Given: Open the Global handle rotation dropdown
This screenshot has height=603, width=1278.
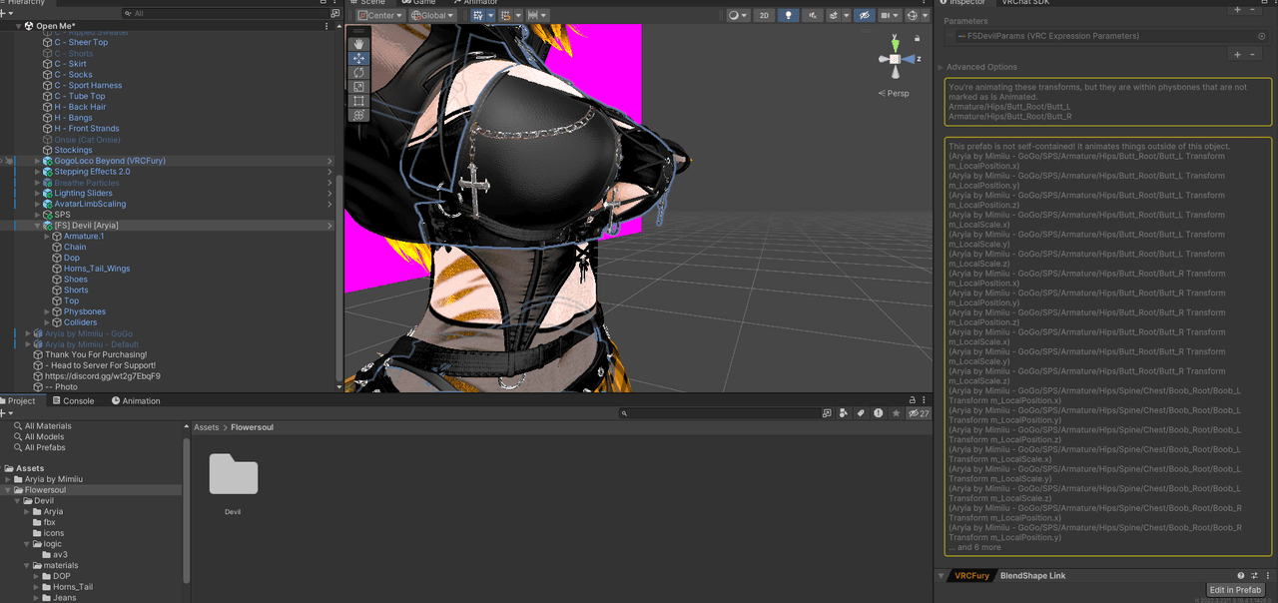Looking at the screenshot, I should click(x=432, y=16).
